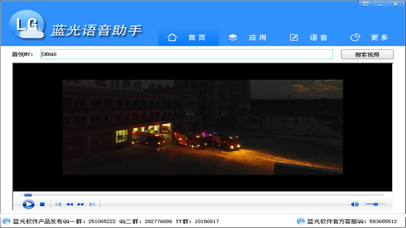Click the fire truck video frame
This screenshot has height=228, width=406.
click(202, 127)
